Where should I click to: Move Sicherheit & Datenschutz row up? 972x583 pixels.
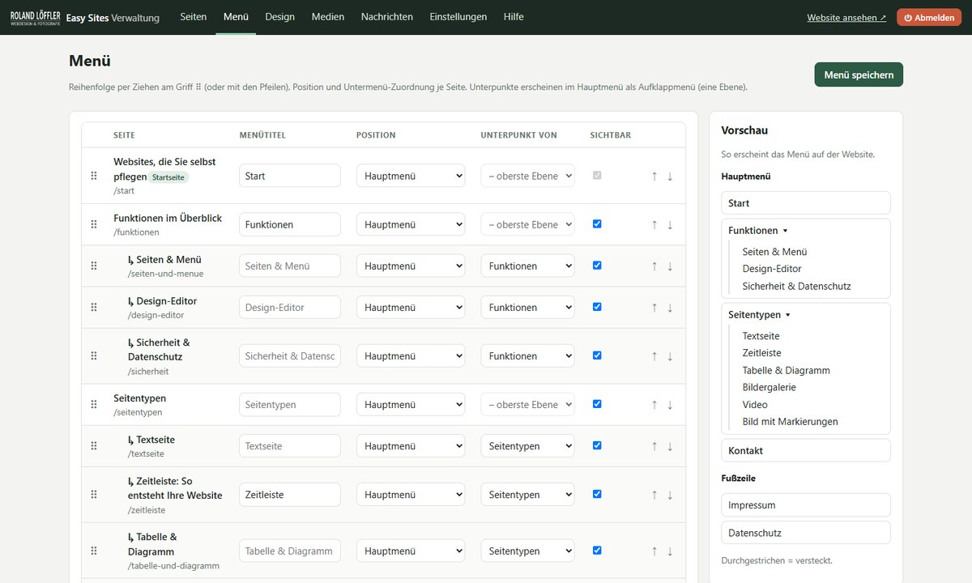tap(654, 356)
